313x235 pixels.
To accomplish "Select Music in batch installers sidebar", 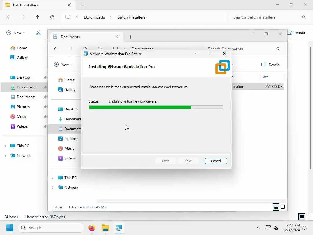I will pyautogui.click(x=22, y=117).
